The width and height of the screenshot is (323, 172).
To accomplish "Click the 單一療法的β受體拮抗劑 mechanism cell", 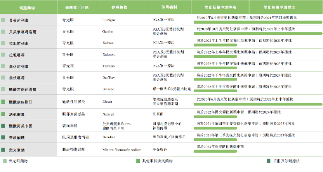I will (x=172, y=89).
